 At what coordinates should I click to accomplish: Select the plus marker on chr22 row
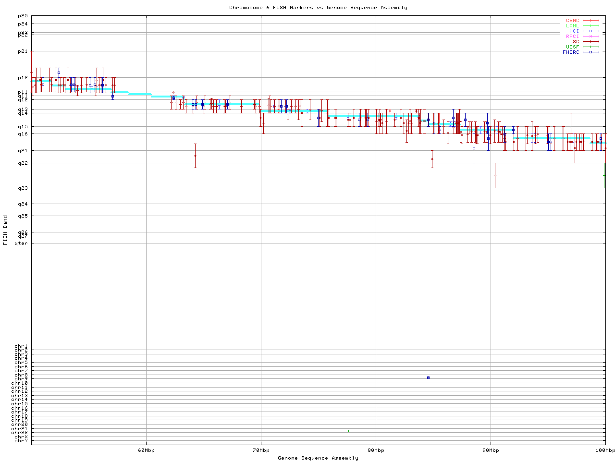point(348,431)
